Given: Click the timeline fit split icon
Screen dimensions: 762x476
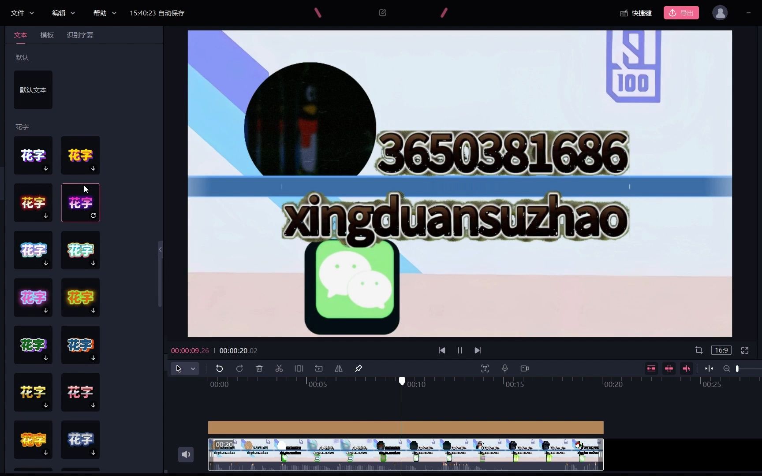Looking at the screenshot, I should [709, 368].
